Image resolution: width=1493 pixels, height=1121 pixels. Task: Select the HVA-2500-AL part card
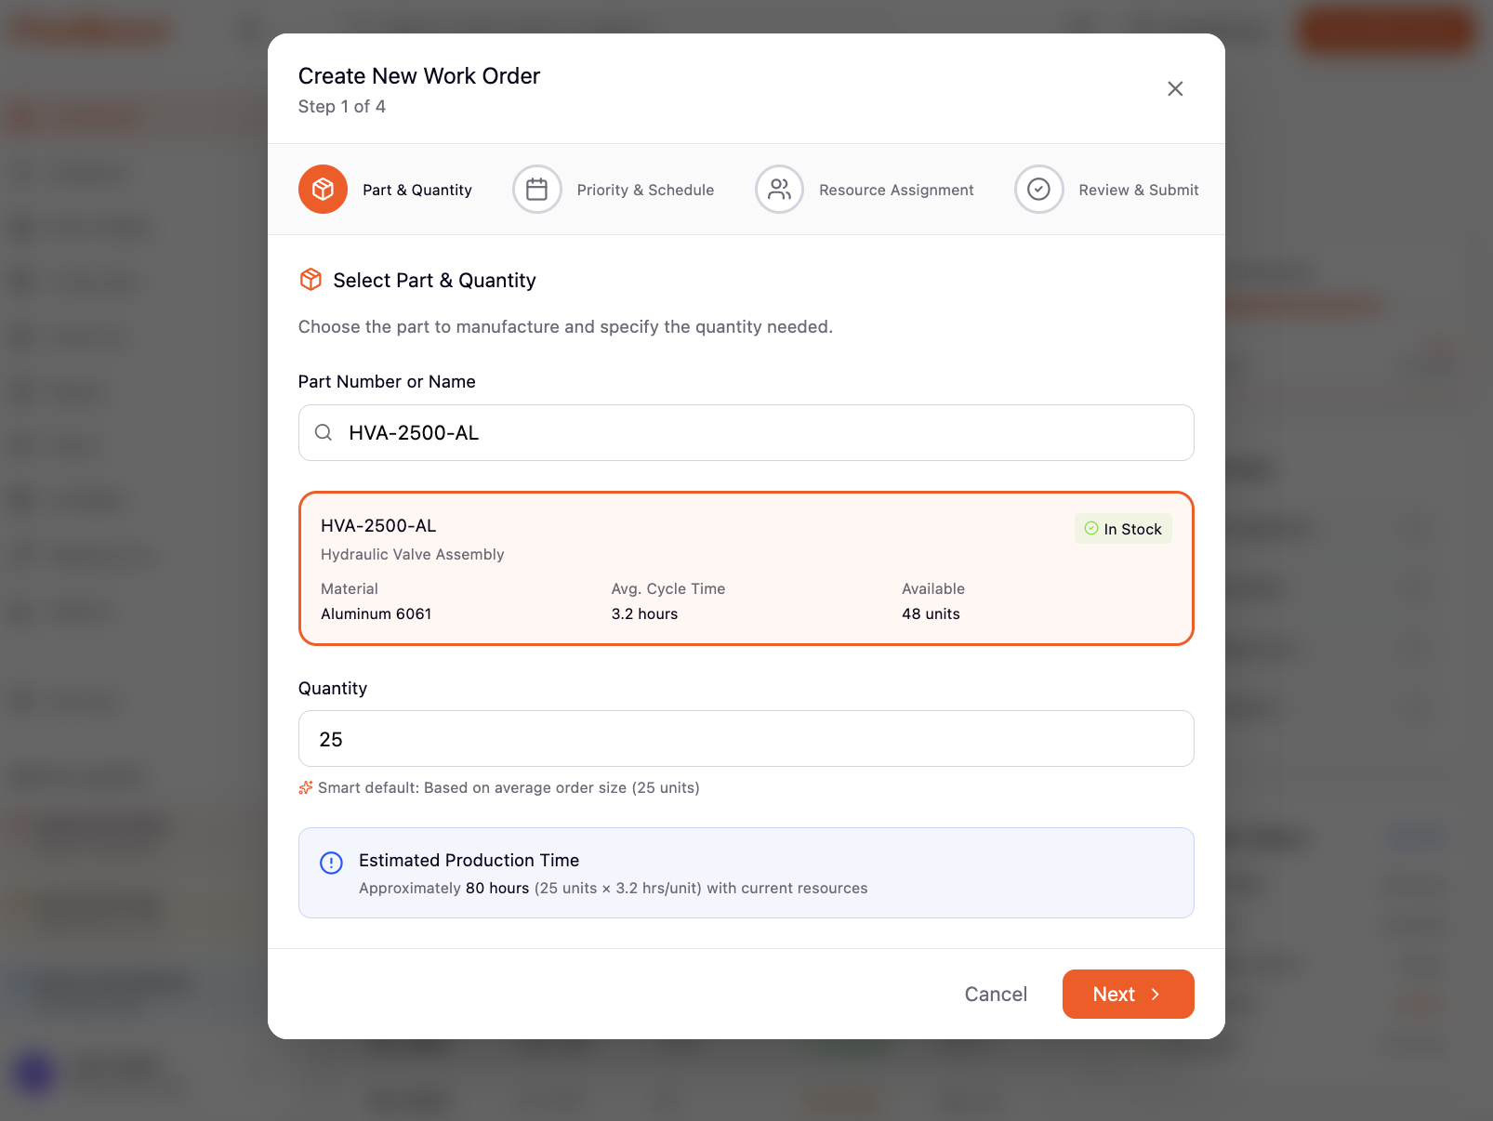pos(746,568)
